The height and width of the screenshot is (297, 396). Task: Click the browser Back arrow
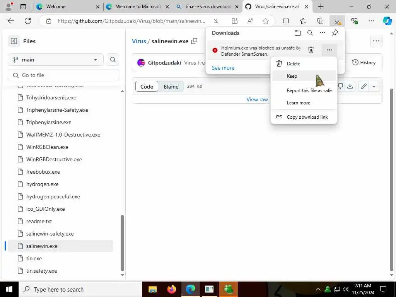click(x=11, y=21)
